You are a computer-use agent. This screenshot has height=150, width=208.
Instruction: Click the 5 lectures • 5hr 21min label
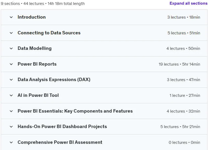tap(180, 127)
